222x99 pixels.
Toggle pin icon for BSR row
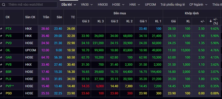click(1, 72)
